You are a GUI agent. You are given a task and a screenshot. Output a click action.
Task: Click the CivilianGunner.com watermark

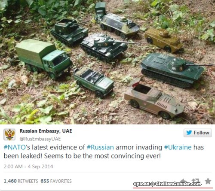(167, 184)
